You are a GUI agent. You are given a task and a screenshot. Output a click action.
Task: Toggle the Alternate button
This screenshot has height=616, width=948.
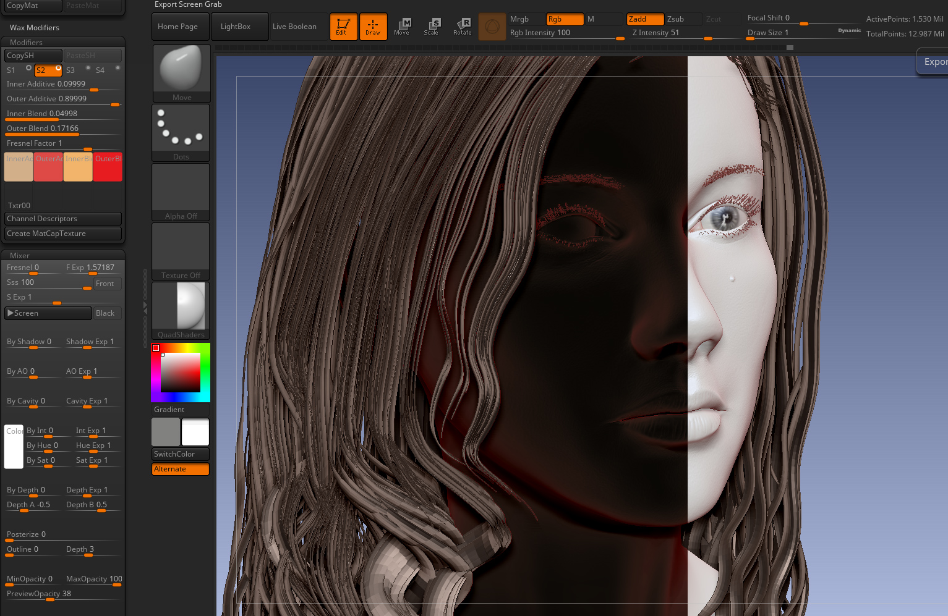181,469
